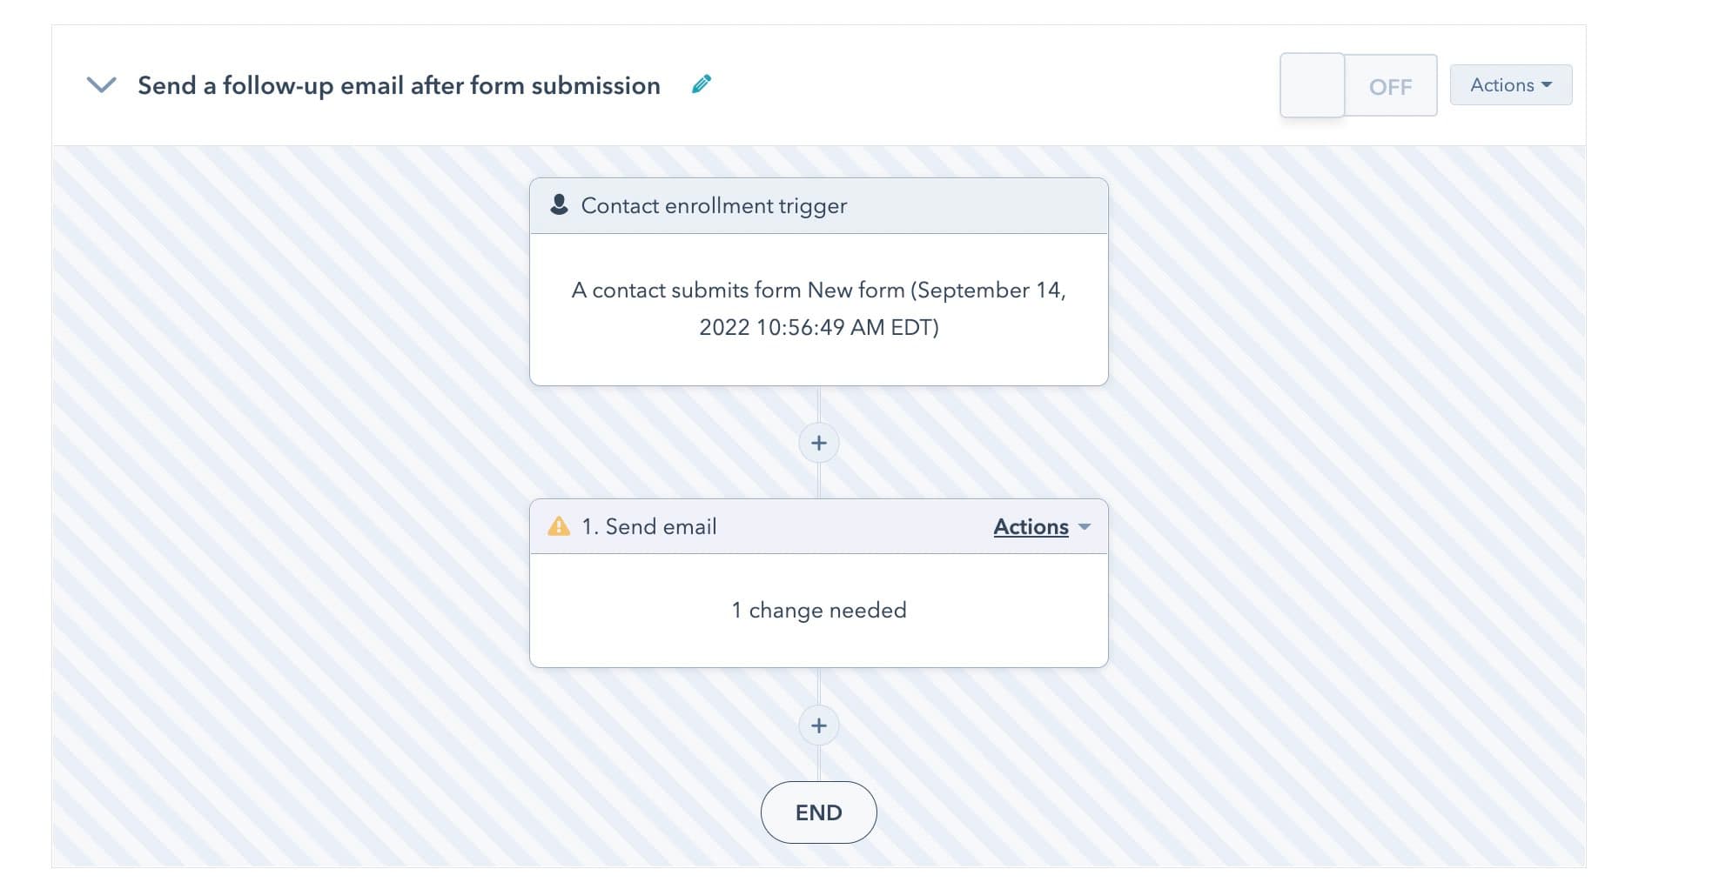The width and height of the screenshot is (1726, 889).
Task: Open the Contact enrollment trigger header
Action: click(819, 206)
